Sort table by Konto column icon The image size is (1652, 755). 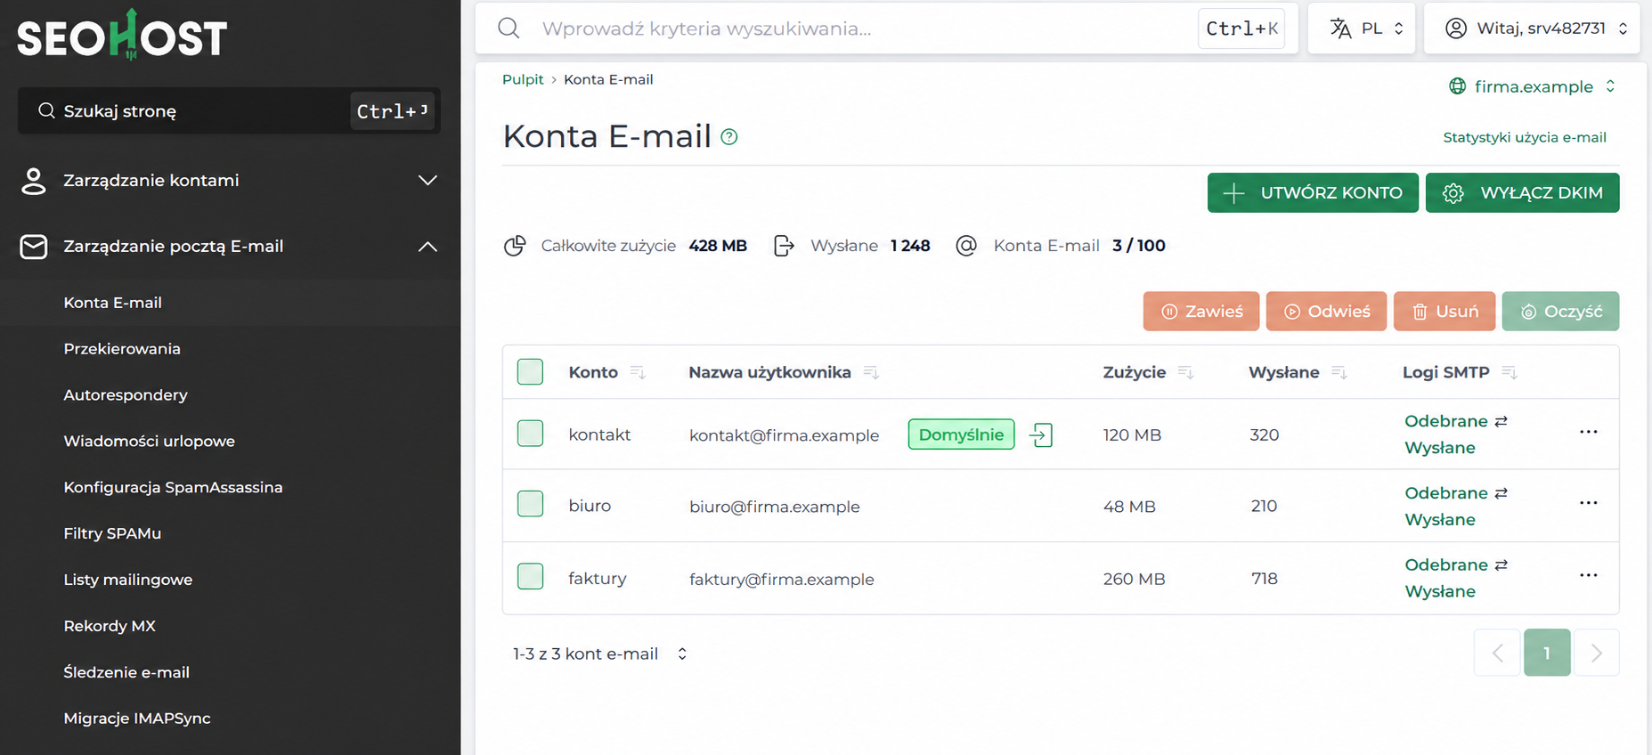[638, 372]
